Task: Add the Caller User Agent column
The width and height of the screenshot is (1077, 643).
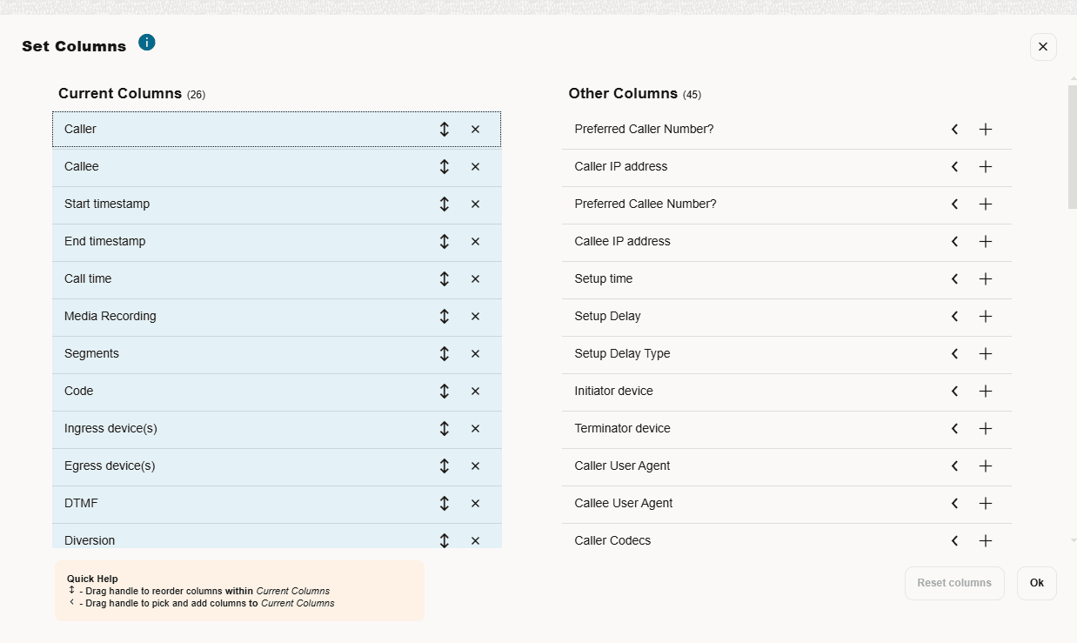Action: click(985, 466)
